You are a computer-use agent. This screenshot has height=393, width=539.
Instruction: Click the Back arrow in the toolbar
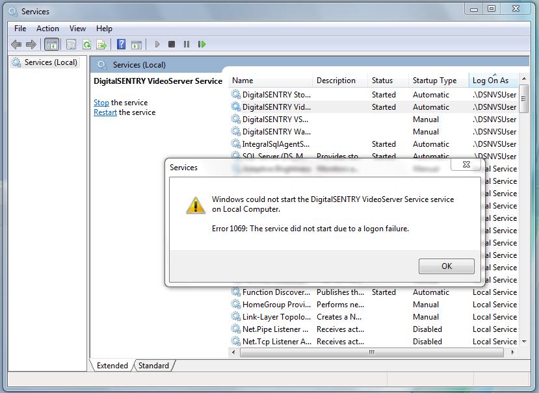[16, 44]
